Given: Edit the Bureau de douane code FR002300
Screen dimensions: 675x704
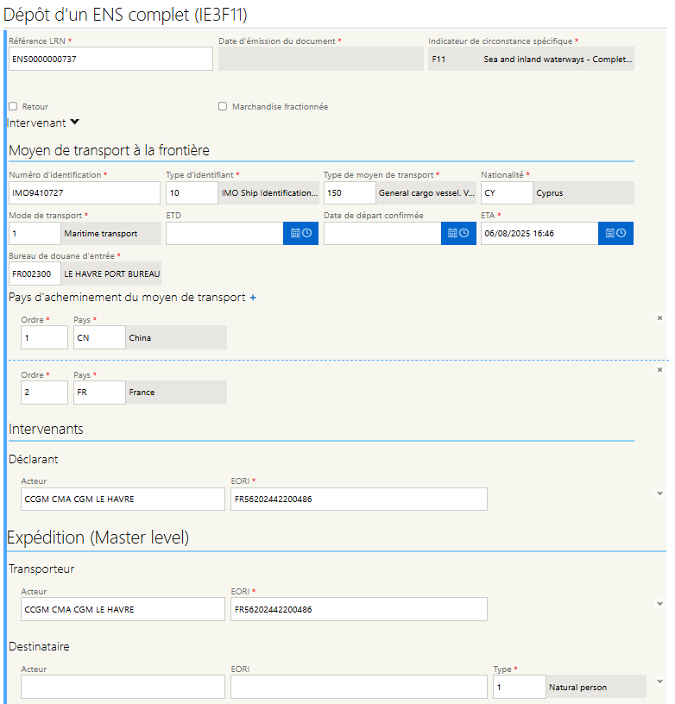Looking at the screenshot, I should coord(35,273).
